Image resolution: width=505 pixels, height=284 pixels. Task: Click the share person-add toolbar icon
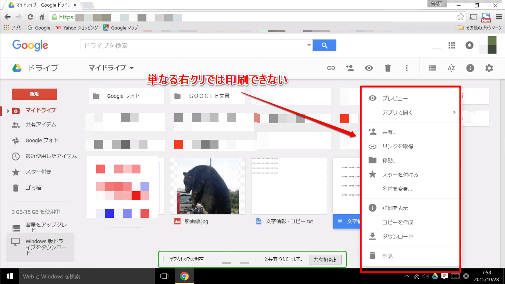tap(350, 68)
